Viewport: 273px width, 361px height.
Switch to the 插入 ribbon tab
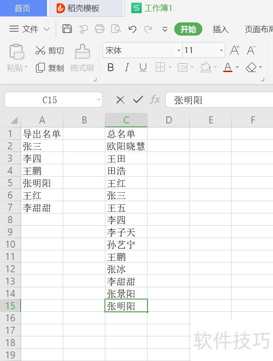(x=220, y=29)
